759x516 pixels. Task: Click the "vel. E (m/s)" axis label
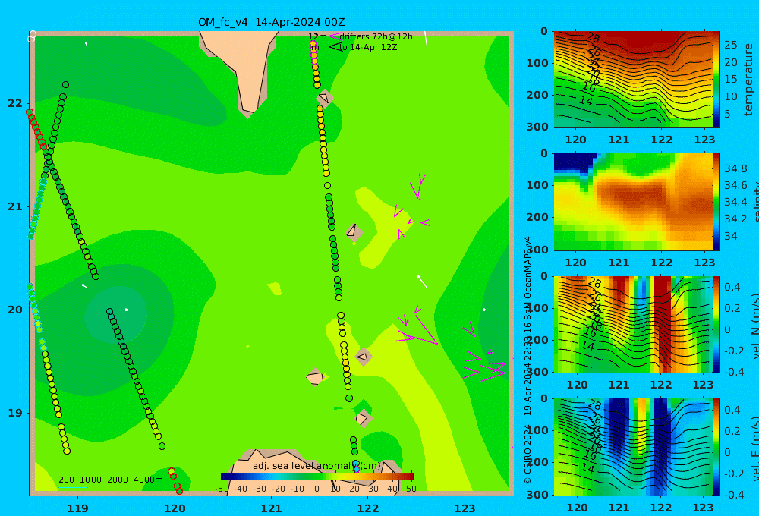[755, 448]
